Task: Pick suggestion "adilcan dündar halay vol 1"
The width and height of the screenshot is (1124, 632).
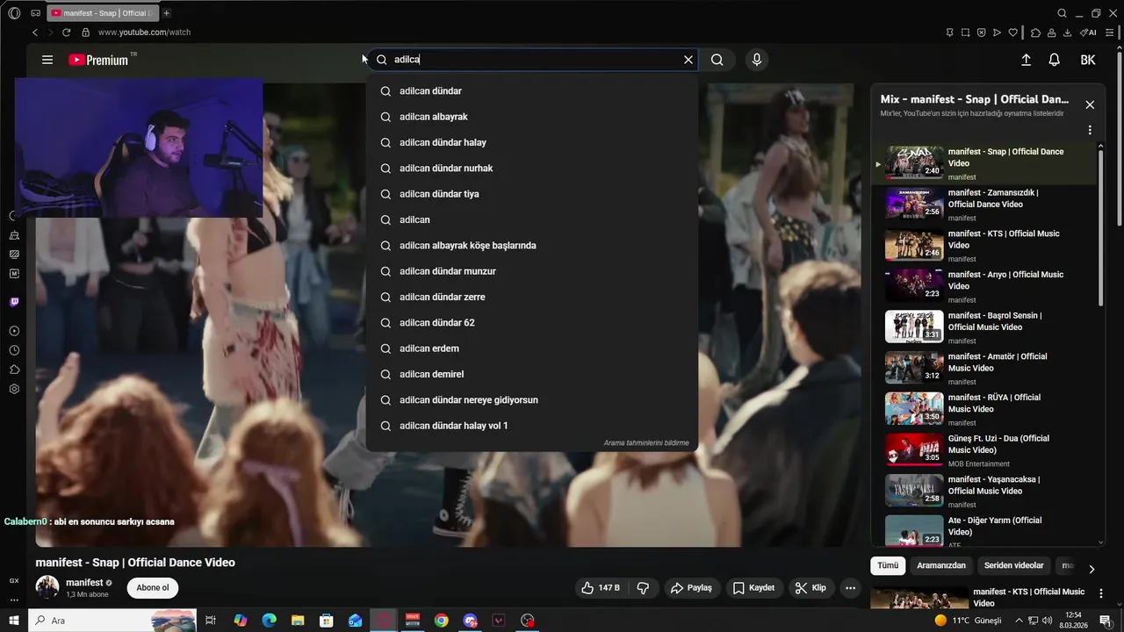Action: point(532,426)
